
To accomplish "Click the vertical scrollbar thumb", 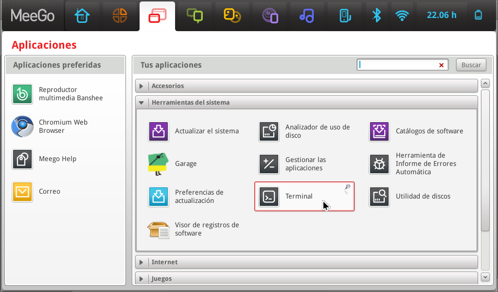I will (x=485, y=161).
